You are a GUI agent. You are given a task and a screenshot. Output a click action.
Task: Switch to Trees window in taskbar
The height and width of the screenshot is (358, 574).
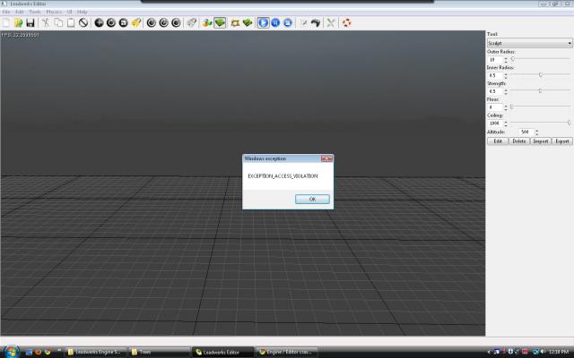[x=152, y=352]
